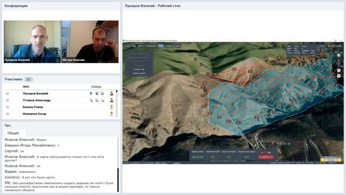This screenshot has width=346, height=195.
Task: Tick the checkbox beside Конюв Роман
Action: [x=8, y=107]
